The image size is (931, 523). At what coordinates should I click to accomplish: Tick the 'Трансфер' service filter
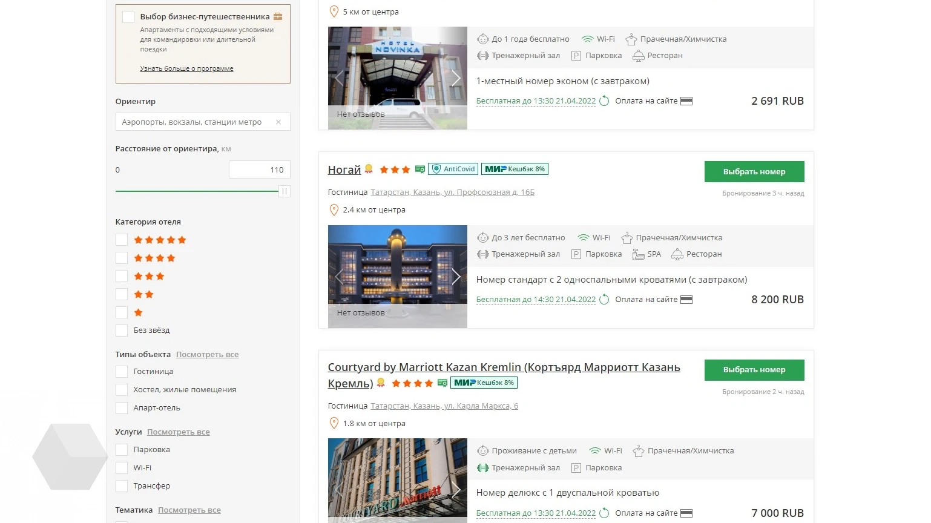pyautogui.click(x=122, y=486)
